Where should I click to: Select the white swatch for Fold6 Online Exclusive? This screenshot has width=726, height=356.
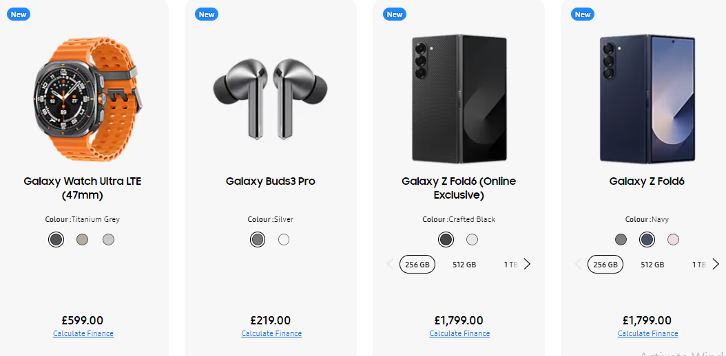pos(472,239)
